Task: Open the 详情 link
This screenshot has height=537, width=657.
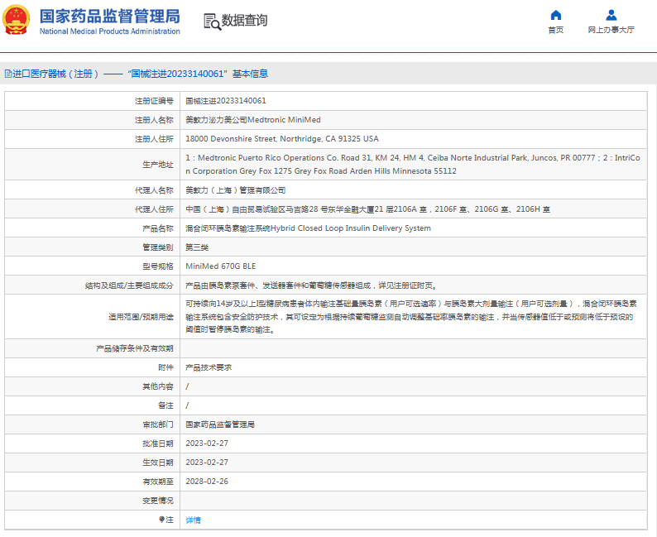Action: [x=193, y=520]
